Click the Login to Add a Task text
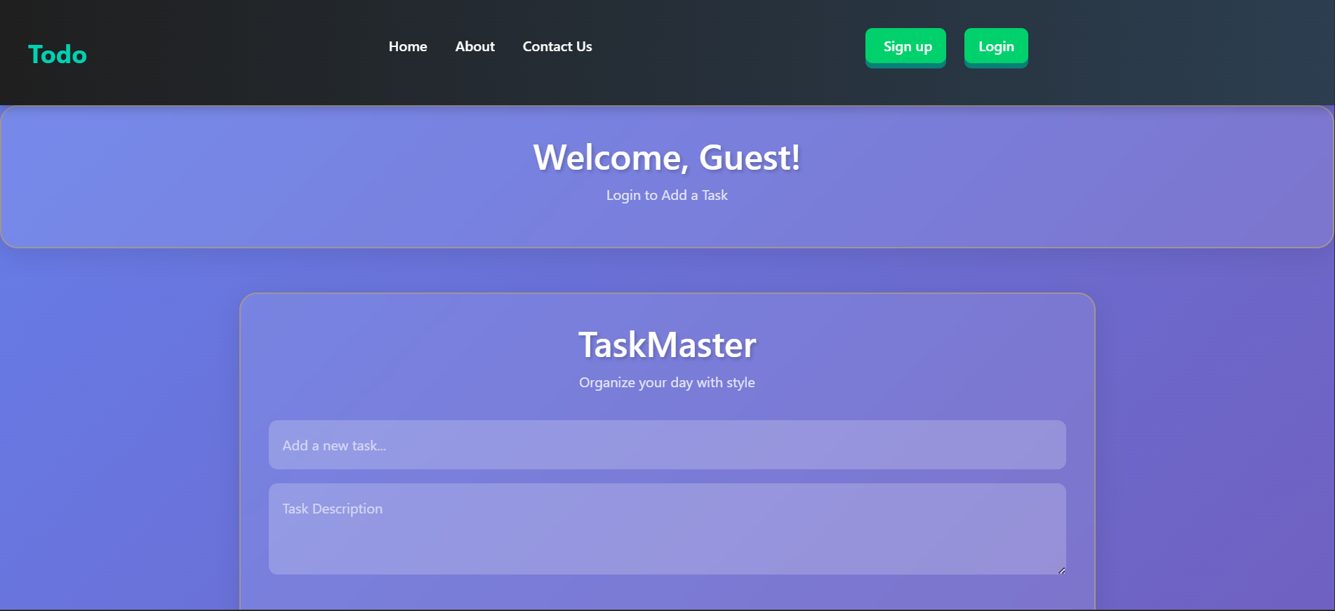 pos(667,195)
